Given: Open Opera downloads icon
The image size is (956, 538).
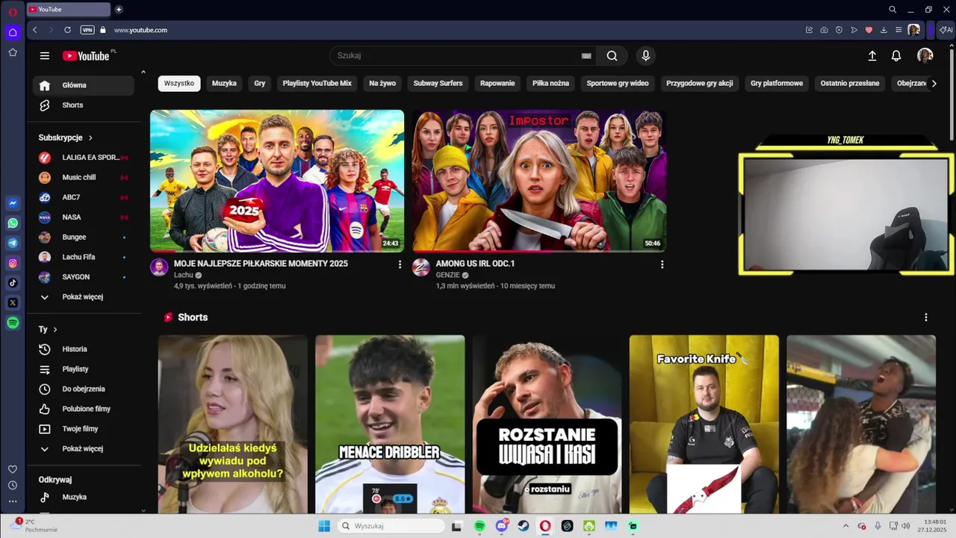Looking at the screenshot, I should point(884,30).
